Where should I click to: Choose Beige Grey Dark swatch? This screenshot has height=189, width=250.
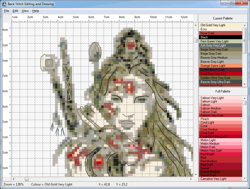coord(221,54)
